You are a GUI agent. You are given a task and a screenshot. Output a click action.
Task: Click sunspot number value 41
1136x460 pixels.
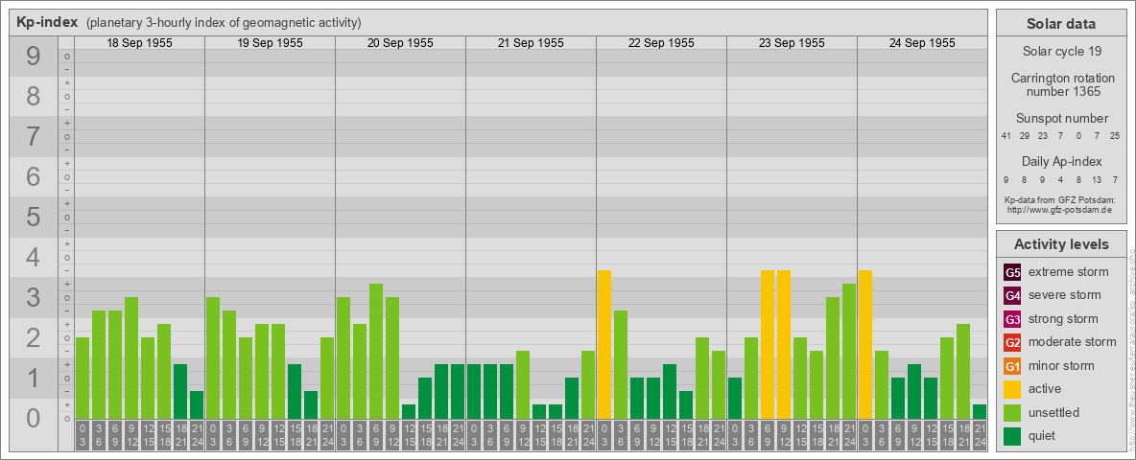pyautogui.click(x=1006, y=136)
